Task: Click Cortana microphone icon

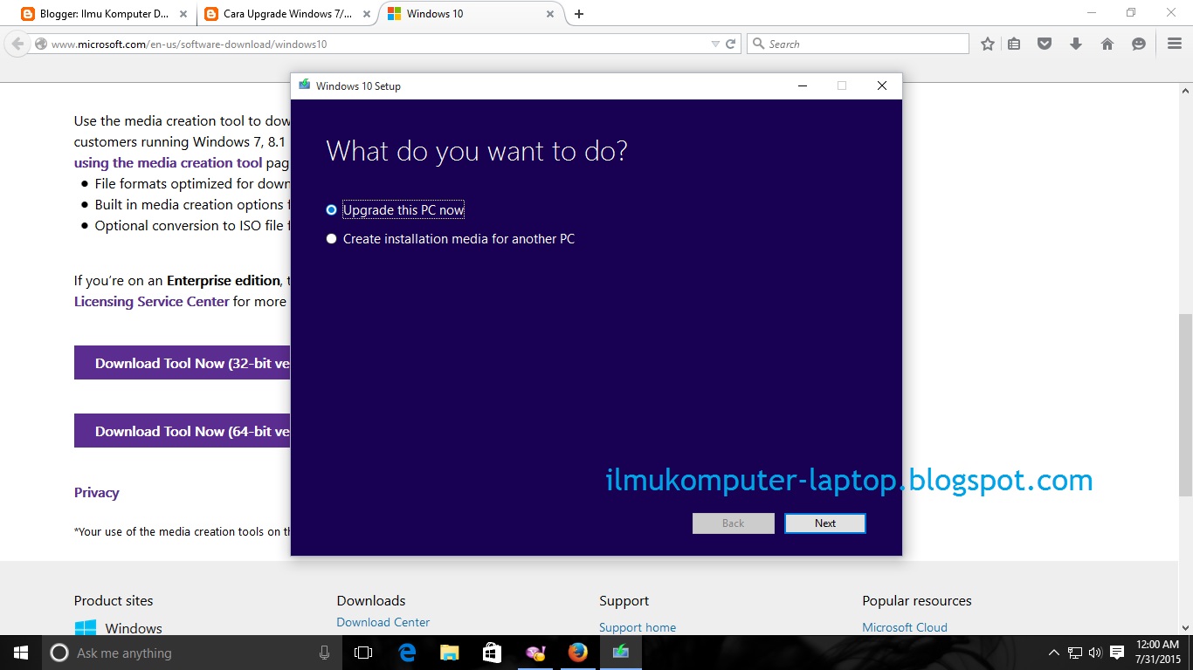Action: pyautogui.click(x=325, y=653)
